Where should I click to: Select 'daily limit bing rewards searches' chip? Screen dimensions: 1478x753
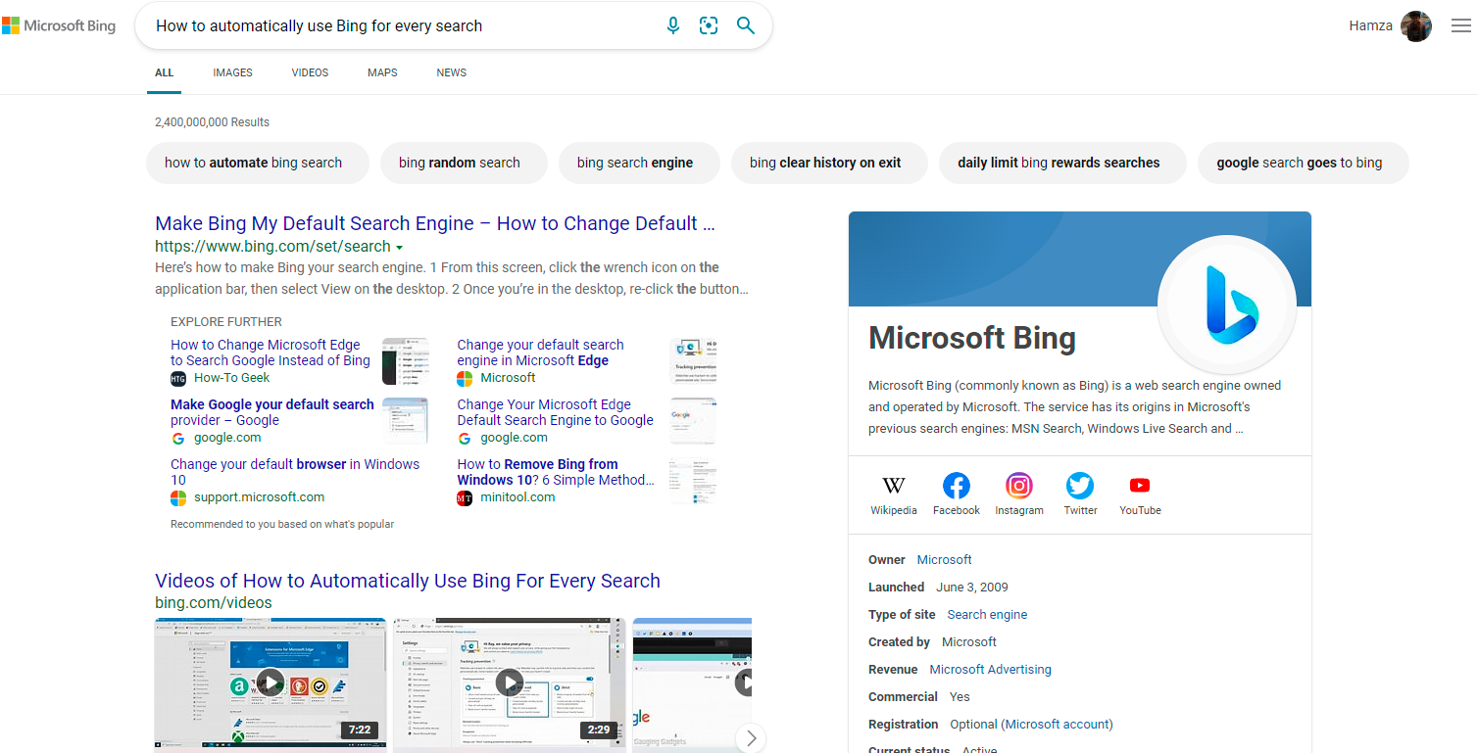tap(1062, 163)
